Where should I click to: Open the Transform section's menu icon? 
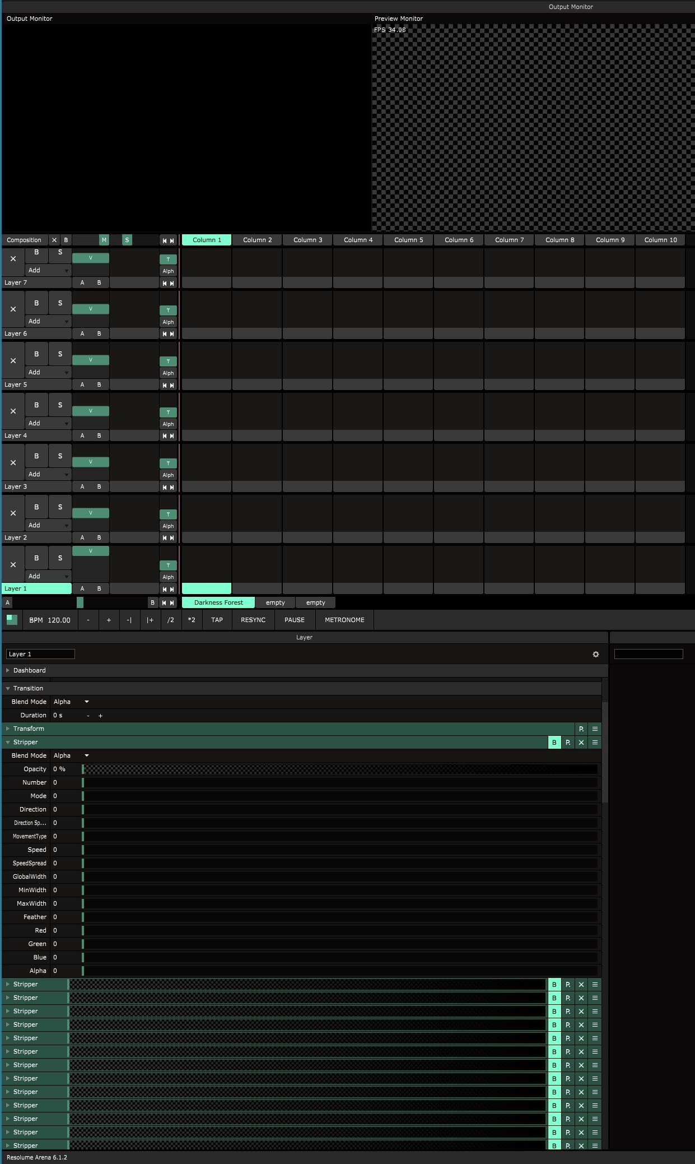pyautogui.click(x=595, y=729)
